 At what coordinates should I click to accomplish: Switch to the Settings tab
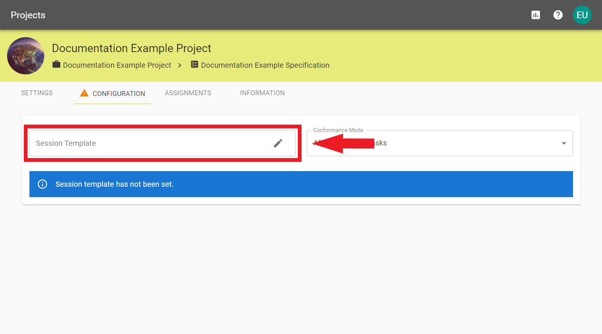37,93
